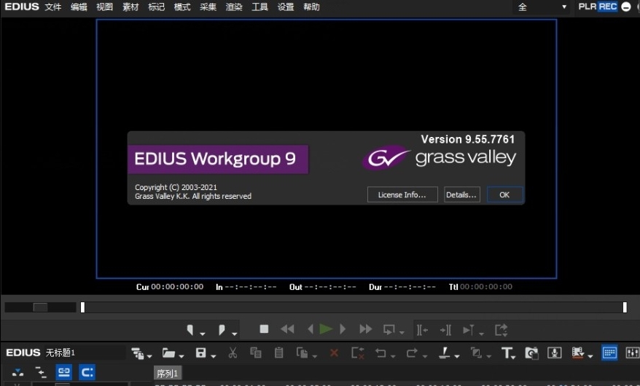The image size is (640, 386).
Task: Set In point with the In marker icon
Action: coord(190,330)
